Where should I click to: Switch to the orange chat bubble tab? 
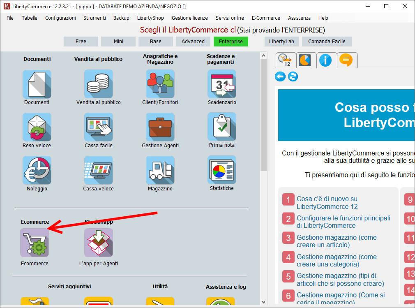point(346,60)
